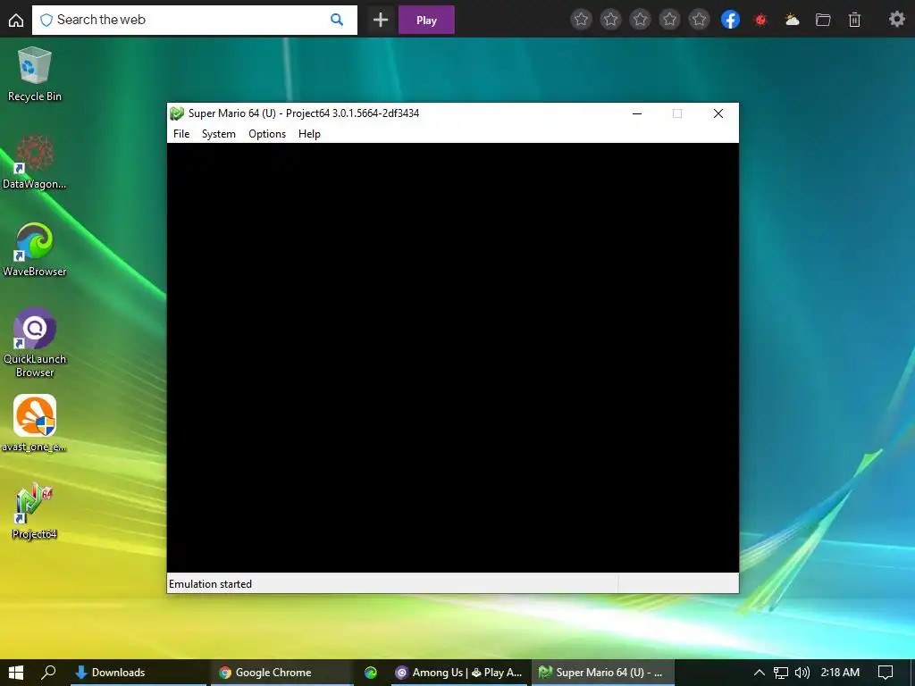Viewport: 915px width, 686px height.
Task: Click the trash can icon in top bar
Action: click(x=854, y=20)
